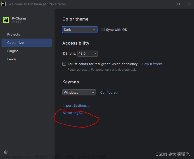Click the Color theme heading
Image resolution: width=194 pixels, height=159 pixels.
75,19
